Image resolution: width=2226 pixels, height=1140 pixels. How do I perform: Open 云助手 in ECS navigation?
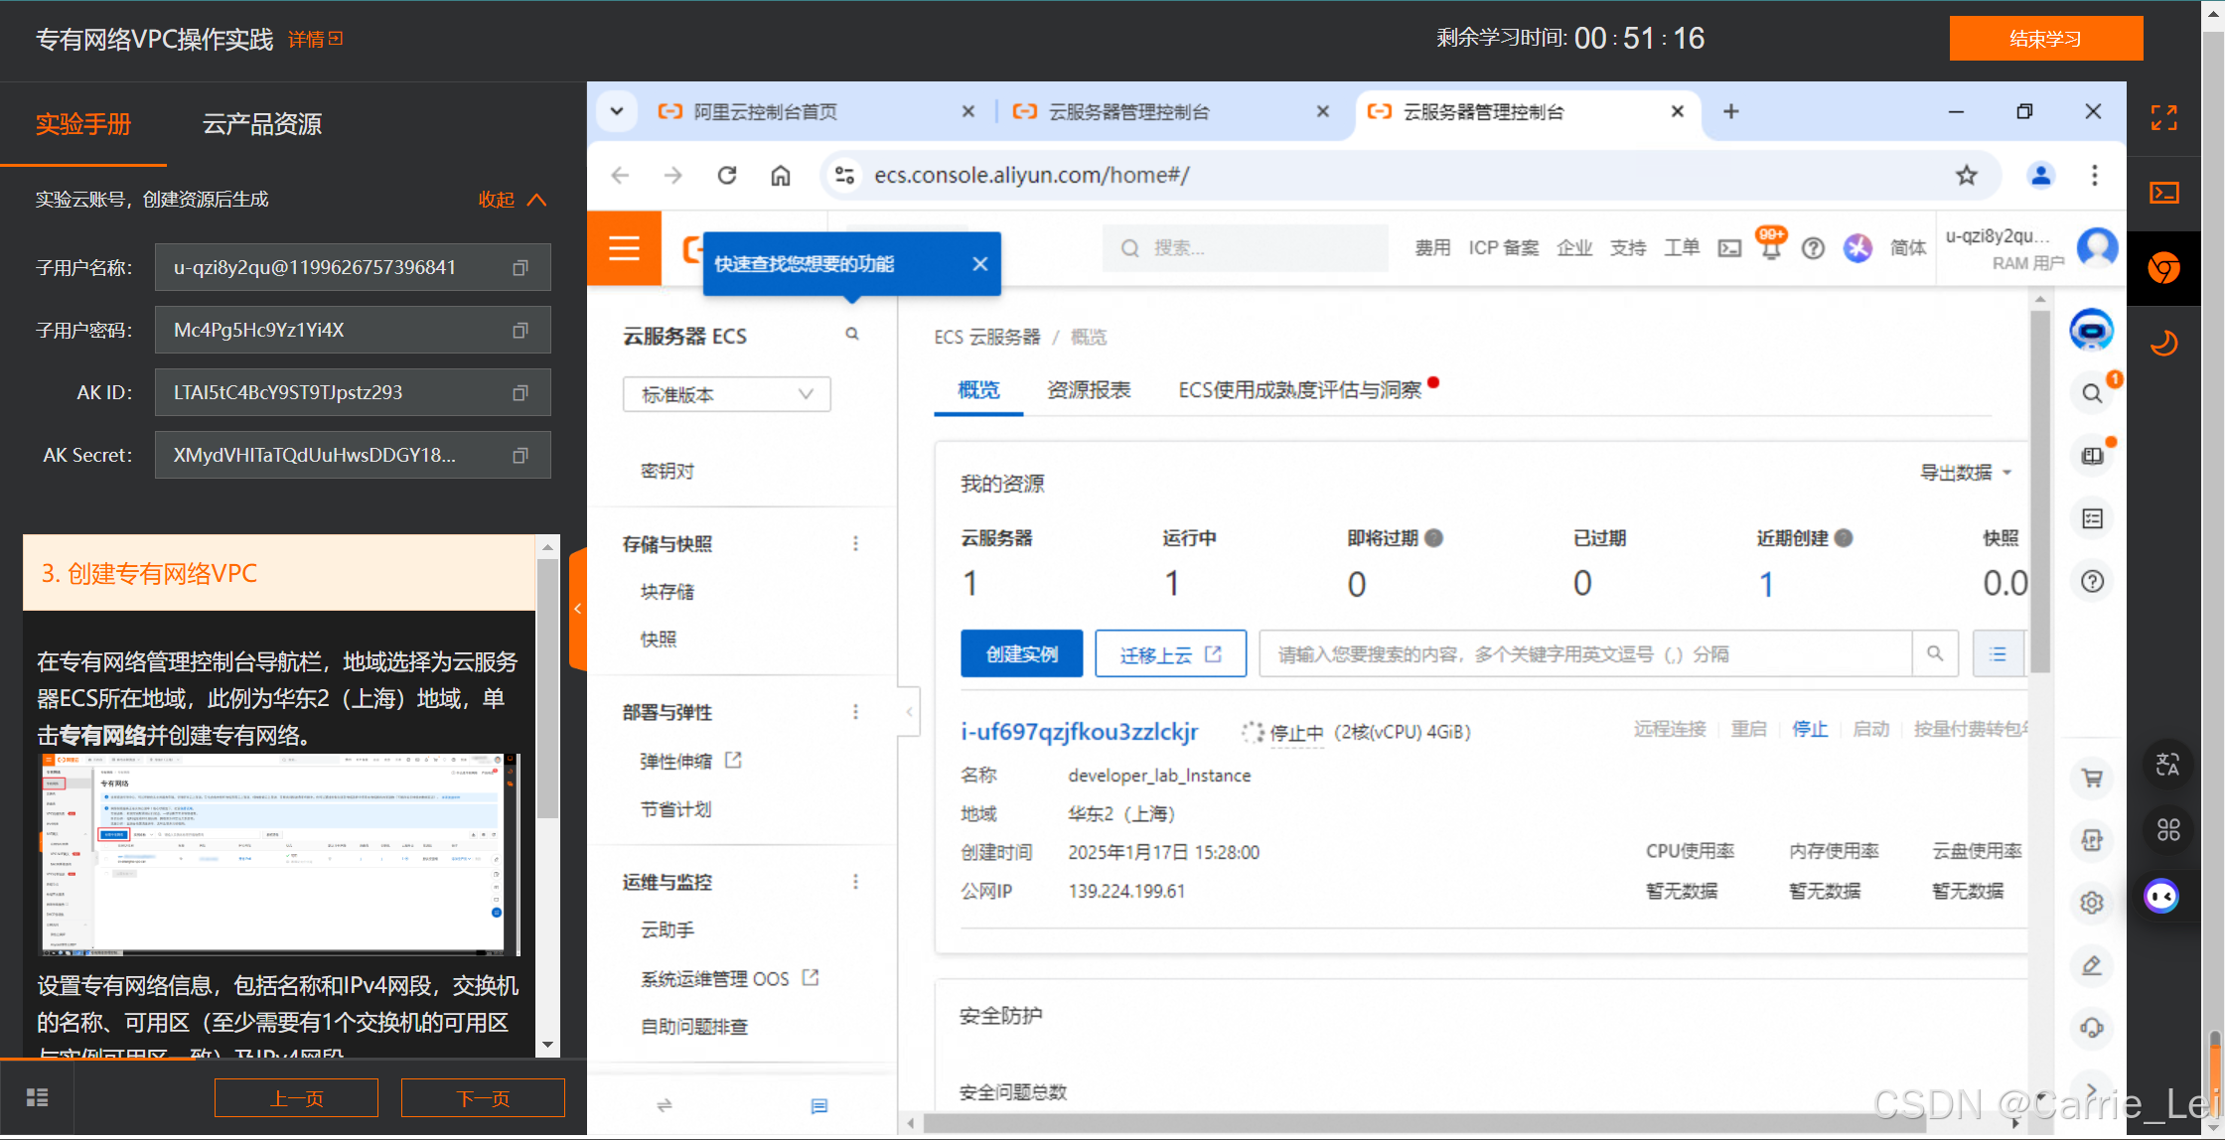click(668, 930)
